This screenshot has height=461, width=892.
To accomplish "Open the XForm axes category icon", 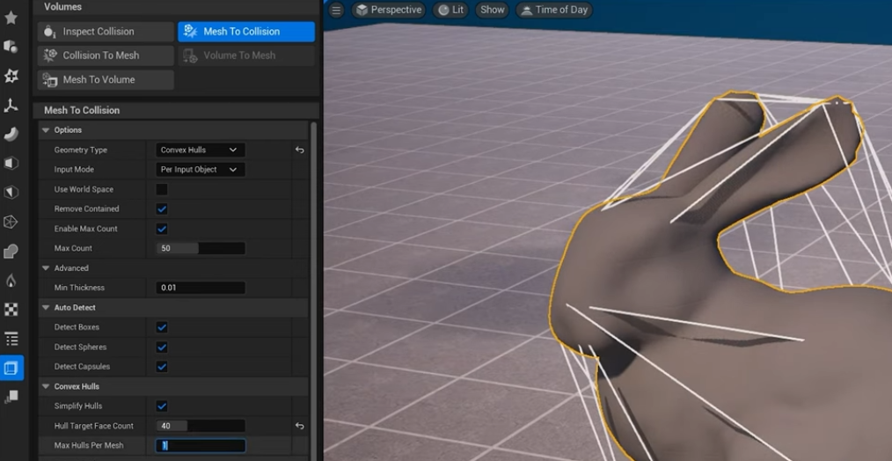I will click(x=11, y=106).
